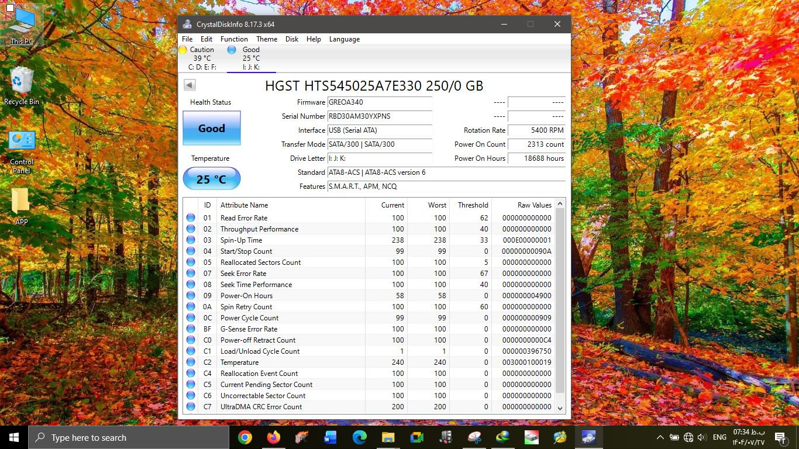Select the Caution disk C: D: E: F:
799x449 pixels.
[202, 58]
